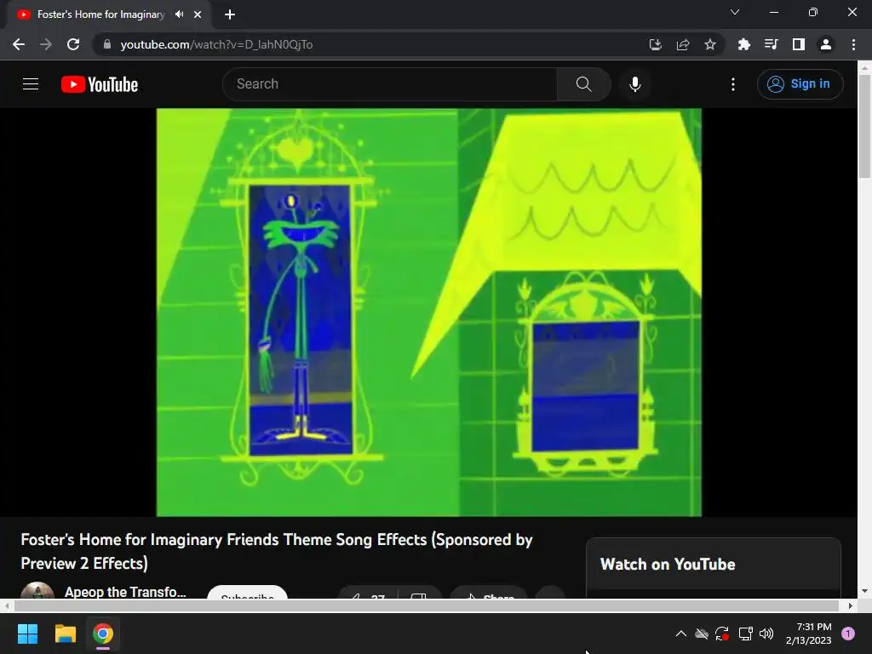Open File Explorer from taskbar
Viewport: 872px width, 654px height.
click(x=65, y=634)
